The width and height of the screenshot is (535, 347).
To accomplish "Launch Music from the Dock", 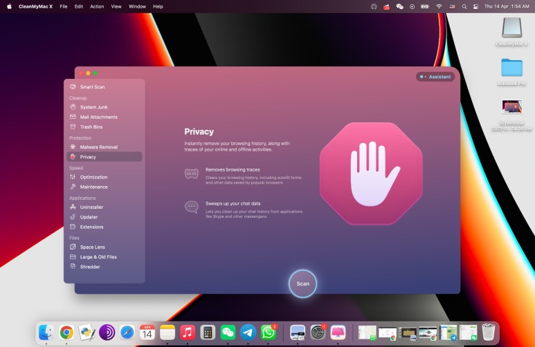I will [188, 332].
